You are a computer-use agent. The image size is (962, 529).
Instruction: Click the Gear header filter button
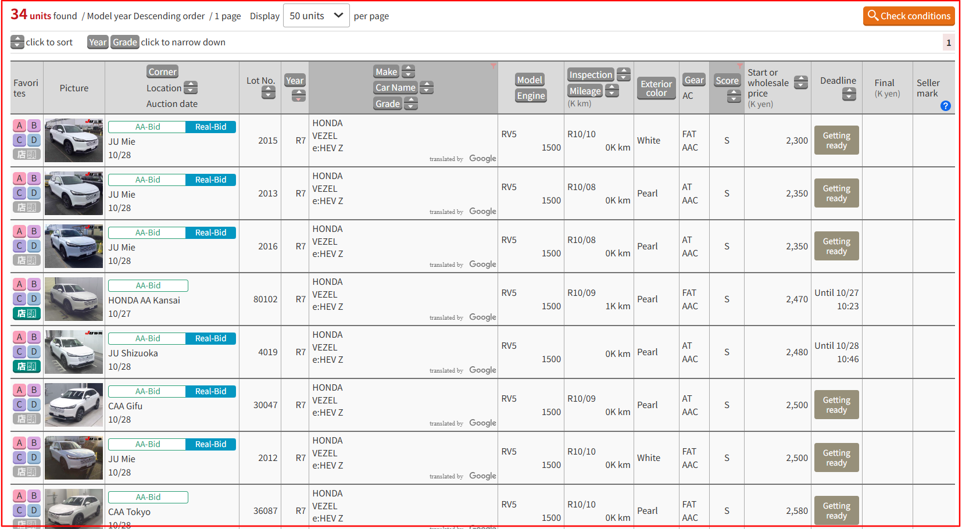pos(694,80)
